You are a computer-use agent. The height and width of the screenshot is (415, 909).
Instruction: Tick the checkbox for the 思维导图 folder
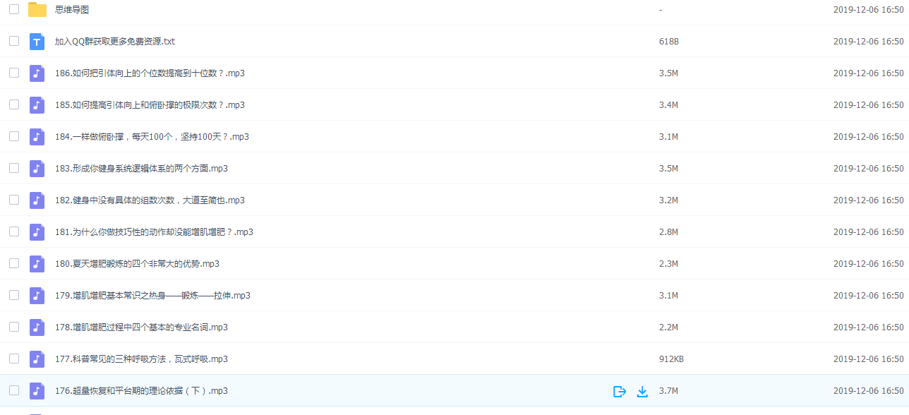[14, 9]
